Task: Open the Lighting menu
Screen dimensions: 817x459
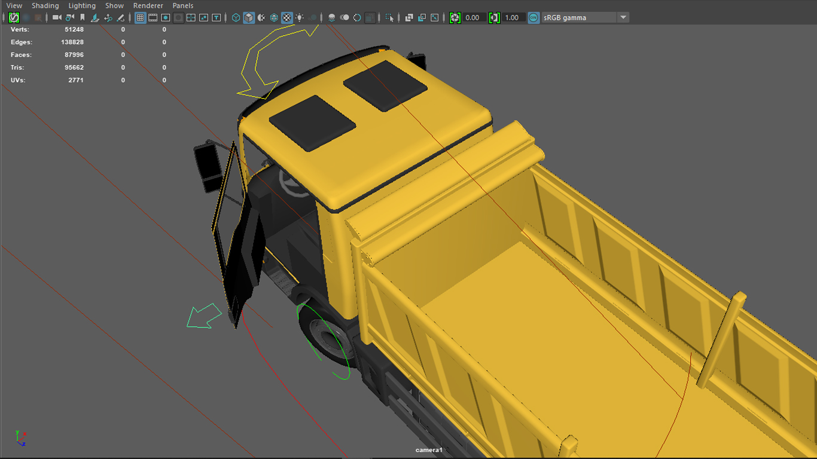Action: [82, 5]
